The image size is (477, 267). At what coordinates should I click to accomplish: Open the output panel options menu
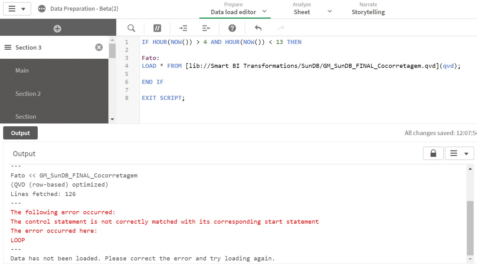coord(459,153)
